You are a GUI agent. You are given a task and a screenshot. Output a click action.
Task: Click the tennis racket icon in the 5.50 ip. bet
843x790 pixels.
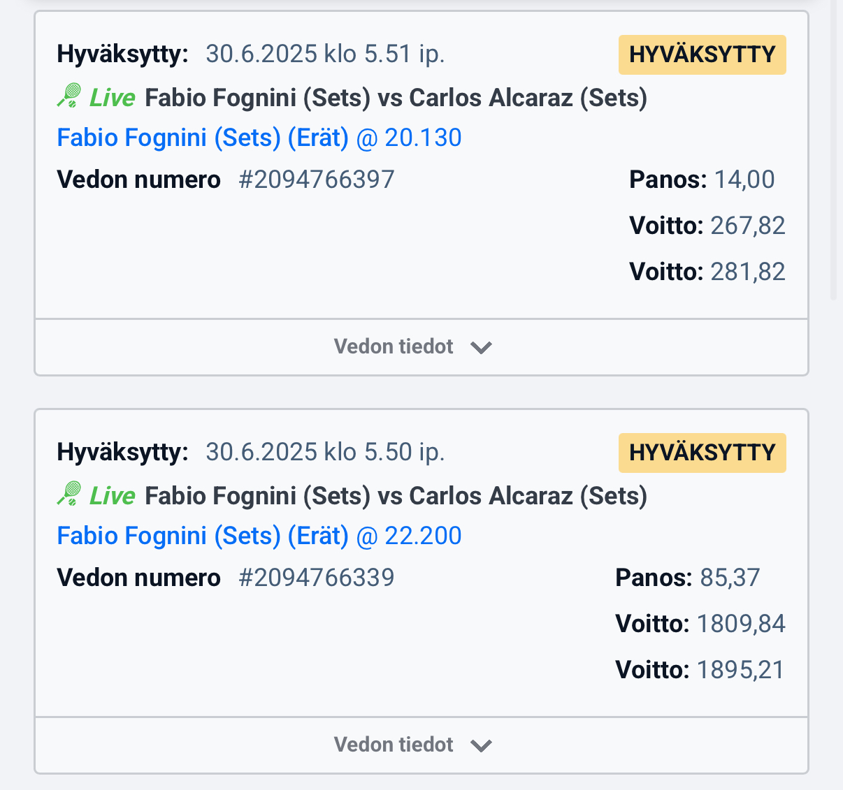click(69, 494)
